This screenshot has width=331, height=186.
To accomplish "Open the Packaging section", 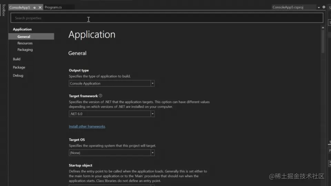I will (25, 50).
